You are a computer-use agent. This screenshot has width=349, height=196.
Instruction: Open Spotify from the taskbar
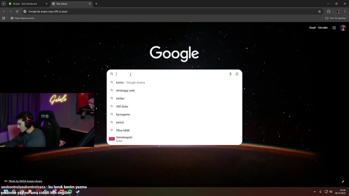click(x=70, y=192)
